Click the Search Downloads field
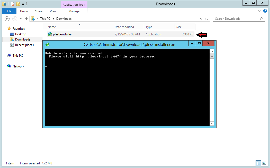Viewport: 270px width, 168px height. click(239, 19)
